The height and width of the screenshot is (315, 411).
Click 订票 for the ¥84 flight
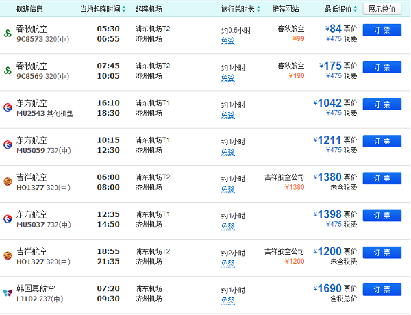382,30
